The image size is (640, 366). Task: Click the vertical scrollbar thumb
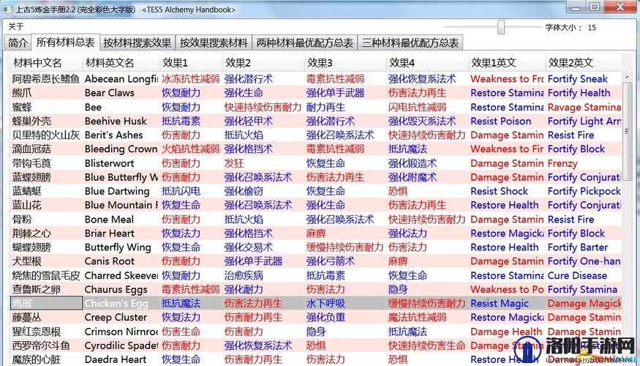[x=627, y=131]
